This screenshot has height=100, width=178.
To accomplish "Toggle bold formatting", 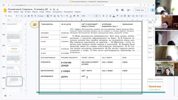I will 103,16.
